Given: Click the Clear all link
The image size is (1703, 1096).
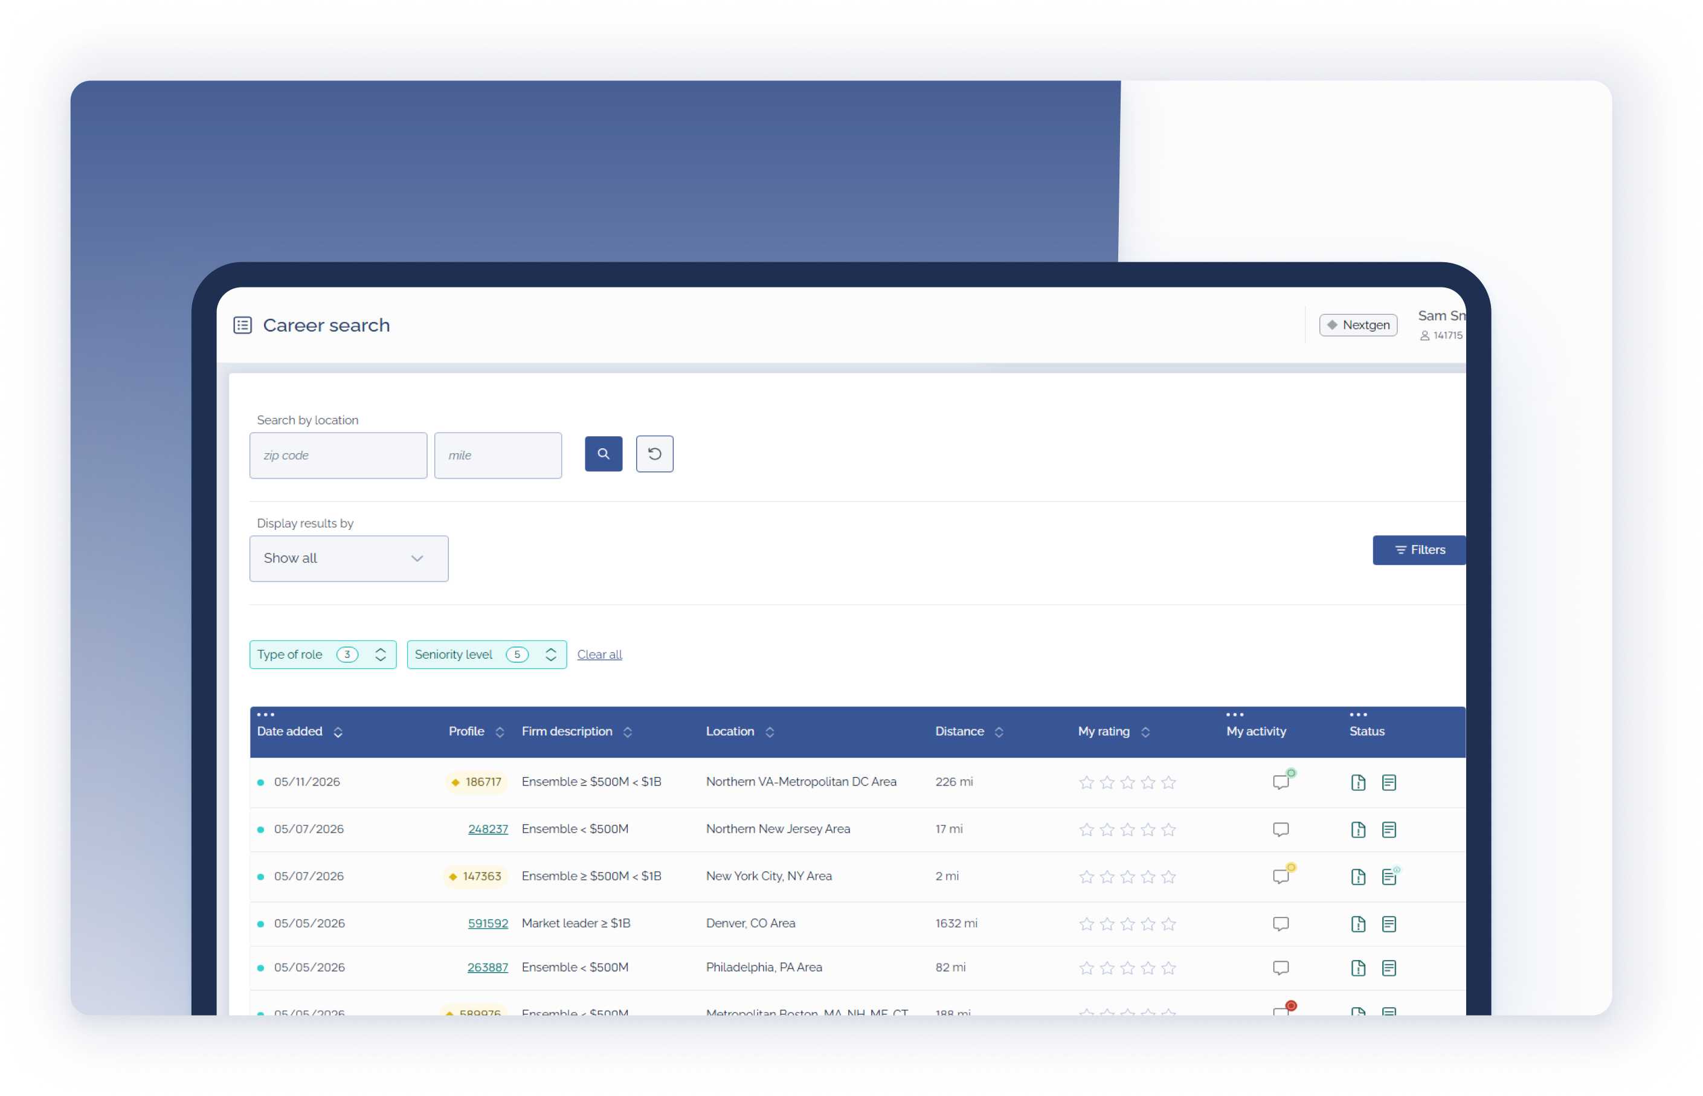Looking at the screenshot, I should tap(599, 655).
